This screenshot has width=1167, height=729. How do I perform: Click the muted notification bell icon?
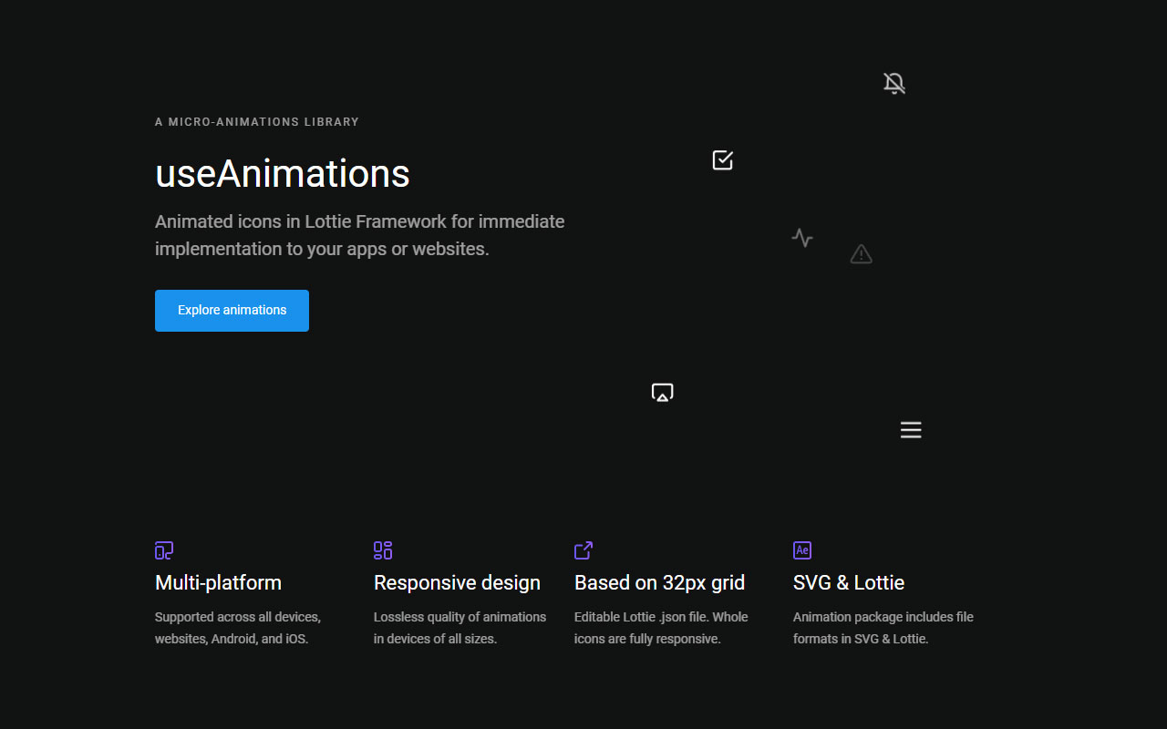pyautogui.click(x=894, y=84)
